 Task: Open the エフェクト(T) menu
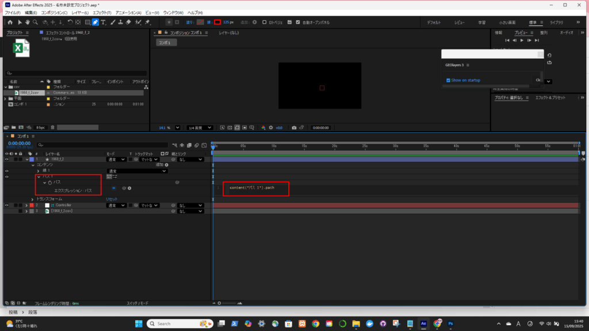pos(101,13)
